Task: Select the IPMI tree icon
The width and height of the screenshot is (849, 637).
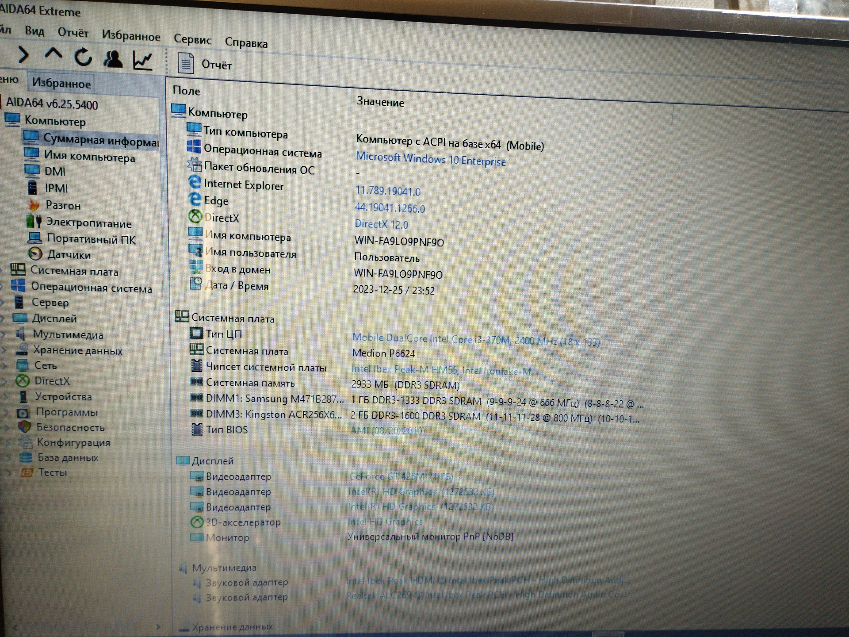Action: [x=33, y=187]
